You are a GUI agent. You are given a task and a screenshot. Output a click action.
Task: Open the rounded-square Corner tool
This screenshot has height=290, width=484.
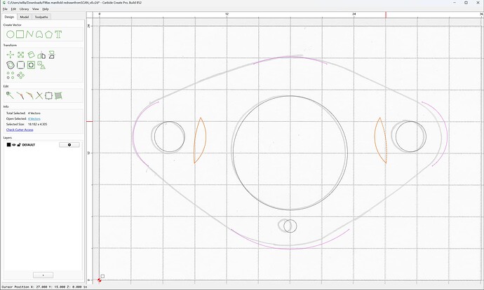[20, 65]
